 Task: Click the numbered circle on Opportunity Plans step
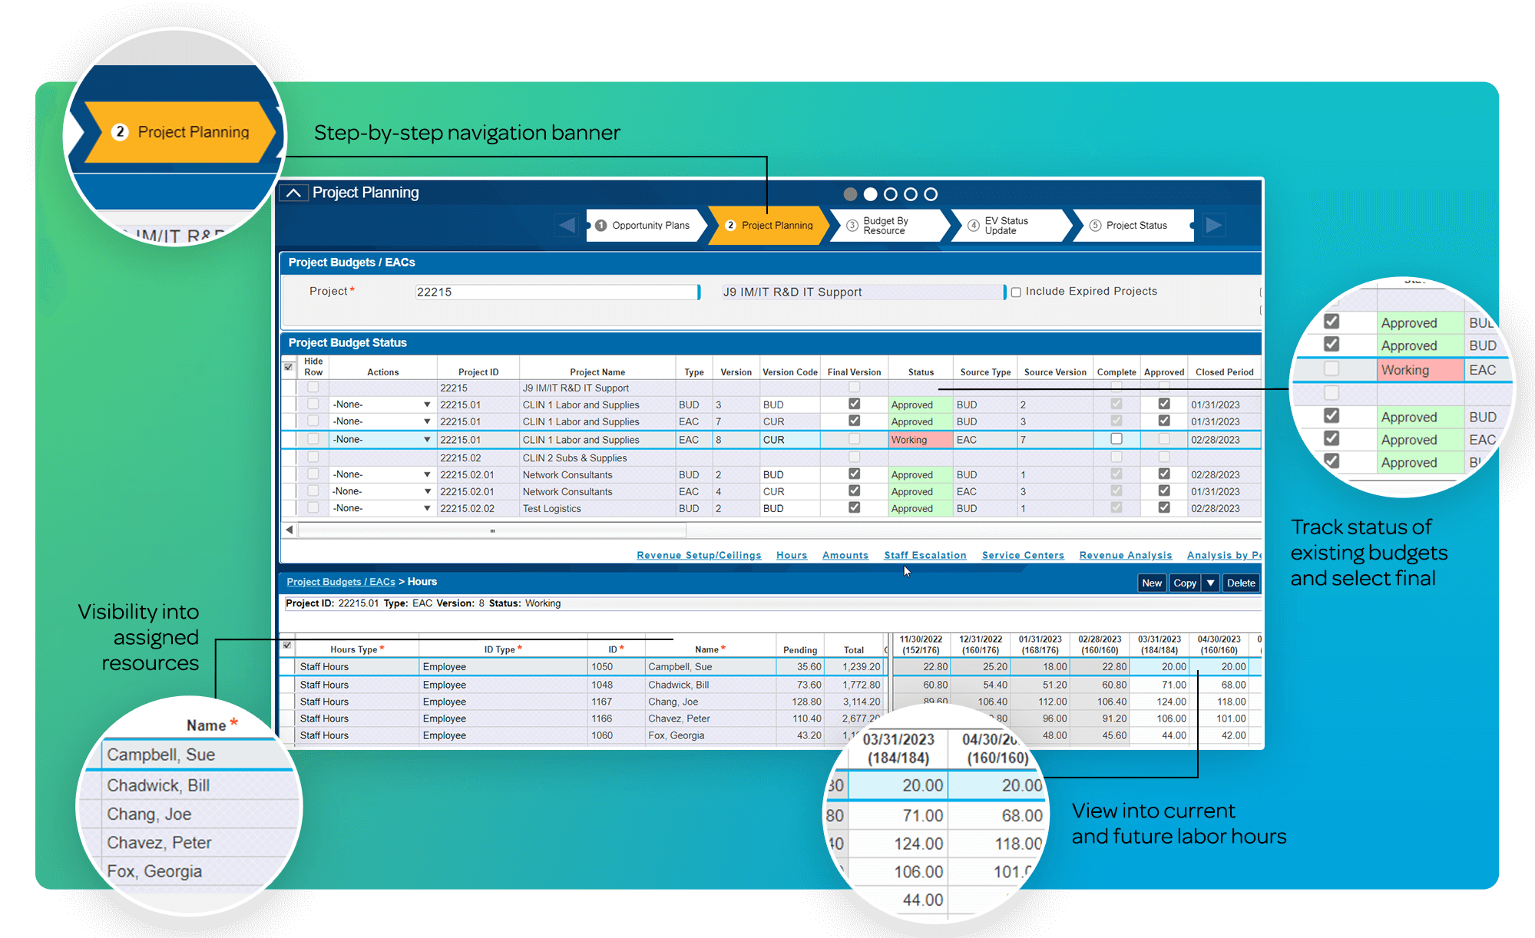601,225
